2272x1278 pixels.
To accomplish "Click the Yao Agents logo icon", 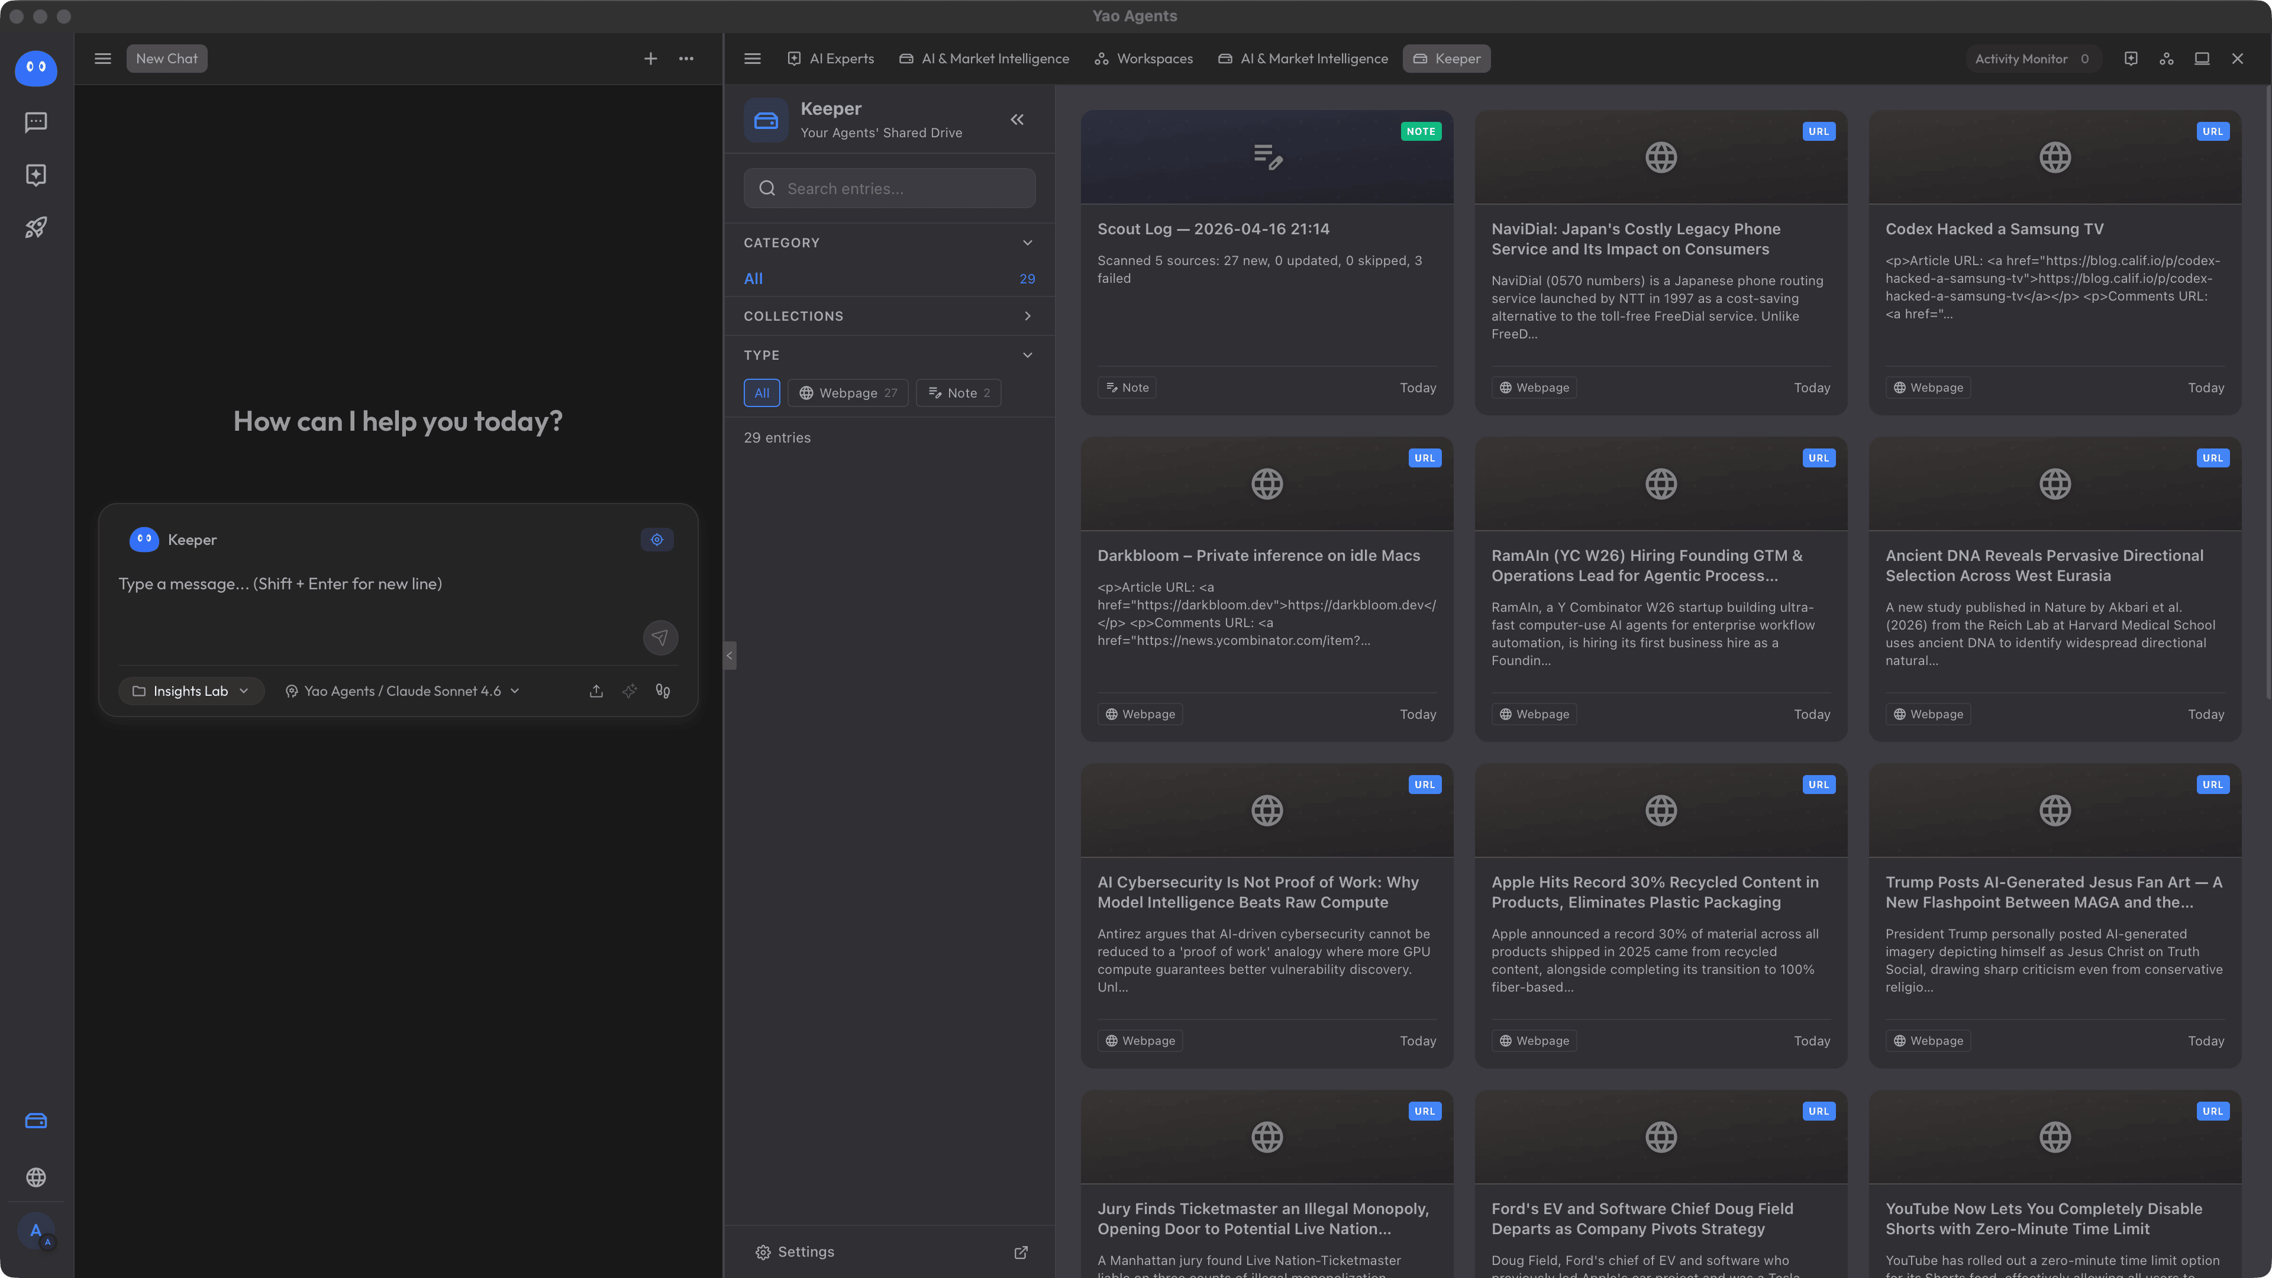I will (35, 68).
